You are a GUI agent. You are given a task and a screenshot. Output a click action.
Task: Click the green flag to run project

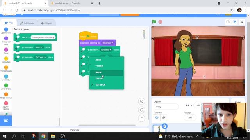point(154,22)
